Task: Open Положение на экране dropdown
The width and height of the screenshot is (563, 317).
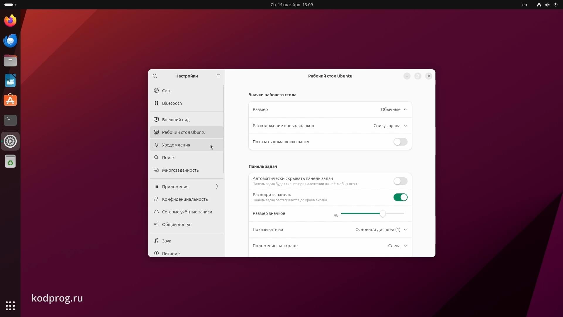Action: 398,246
